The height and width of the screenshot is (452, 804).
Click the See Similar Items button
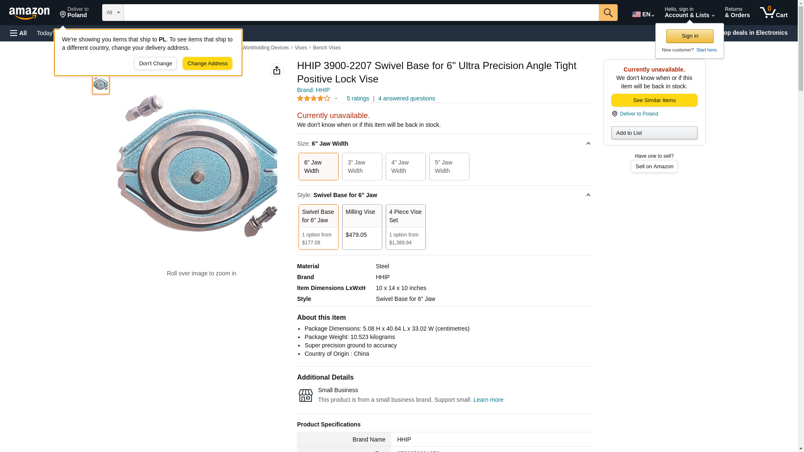654,100
